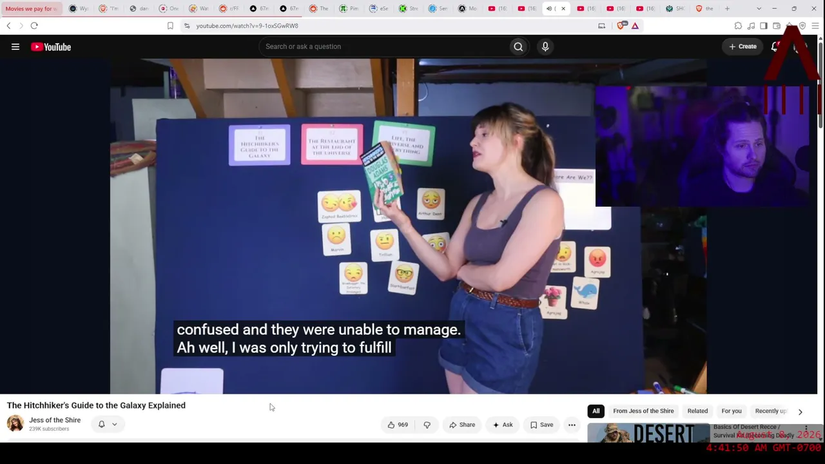The height and width of the screenshot is (464, 825).
Task: Click the browser address bar URL
Action: (x=247, y=26)
